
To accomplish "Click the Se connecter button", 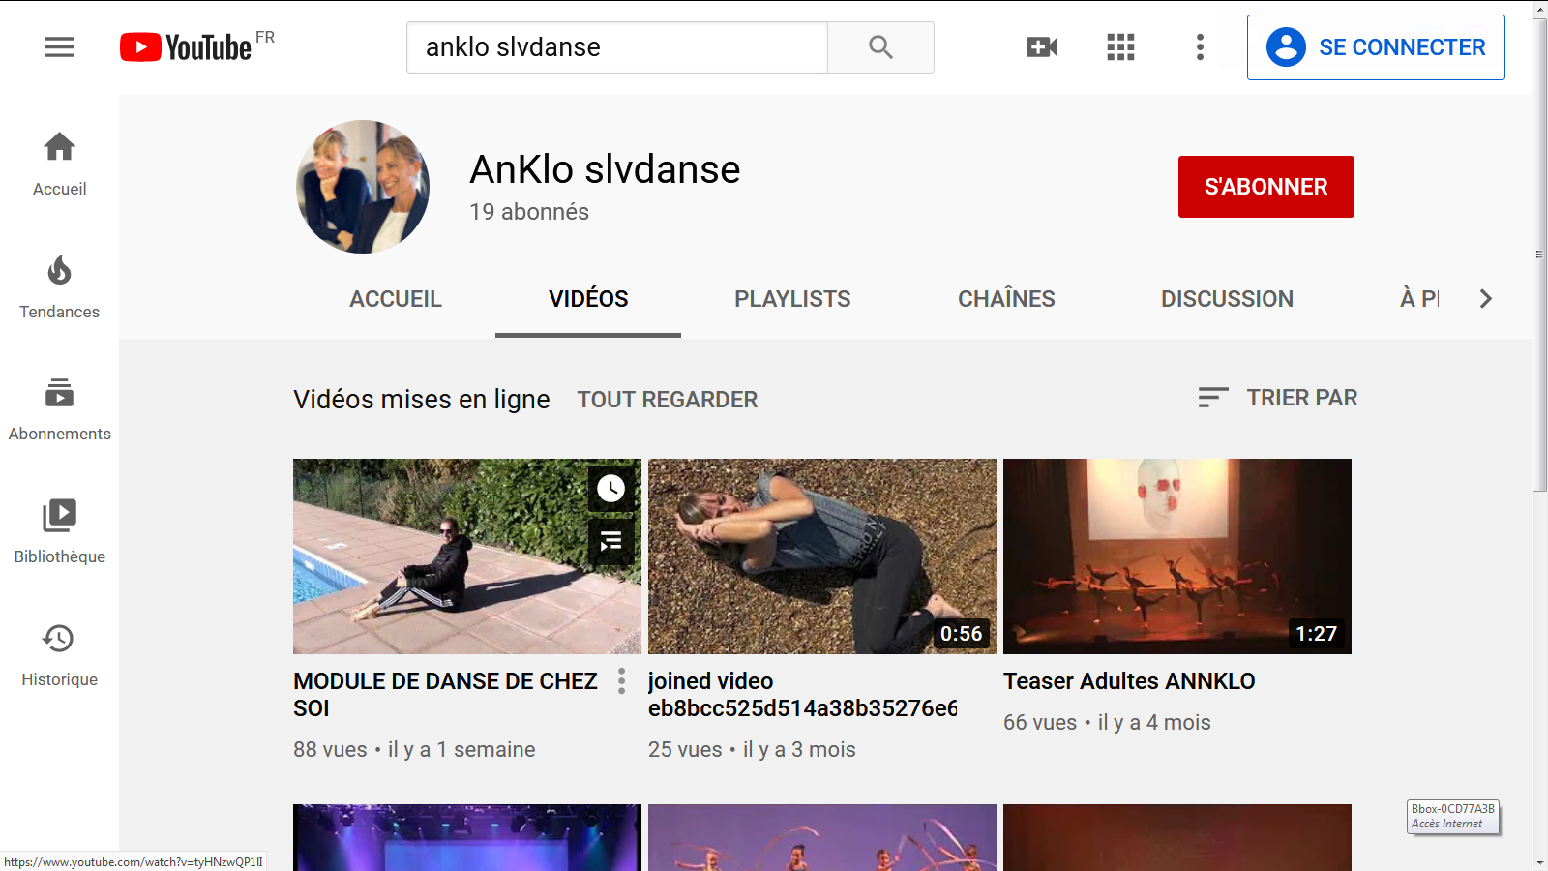I will click(x=1375, y=47).
